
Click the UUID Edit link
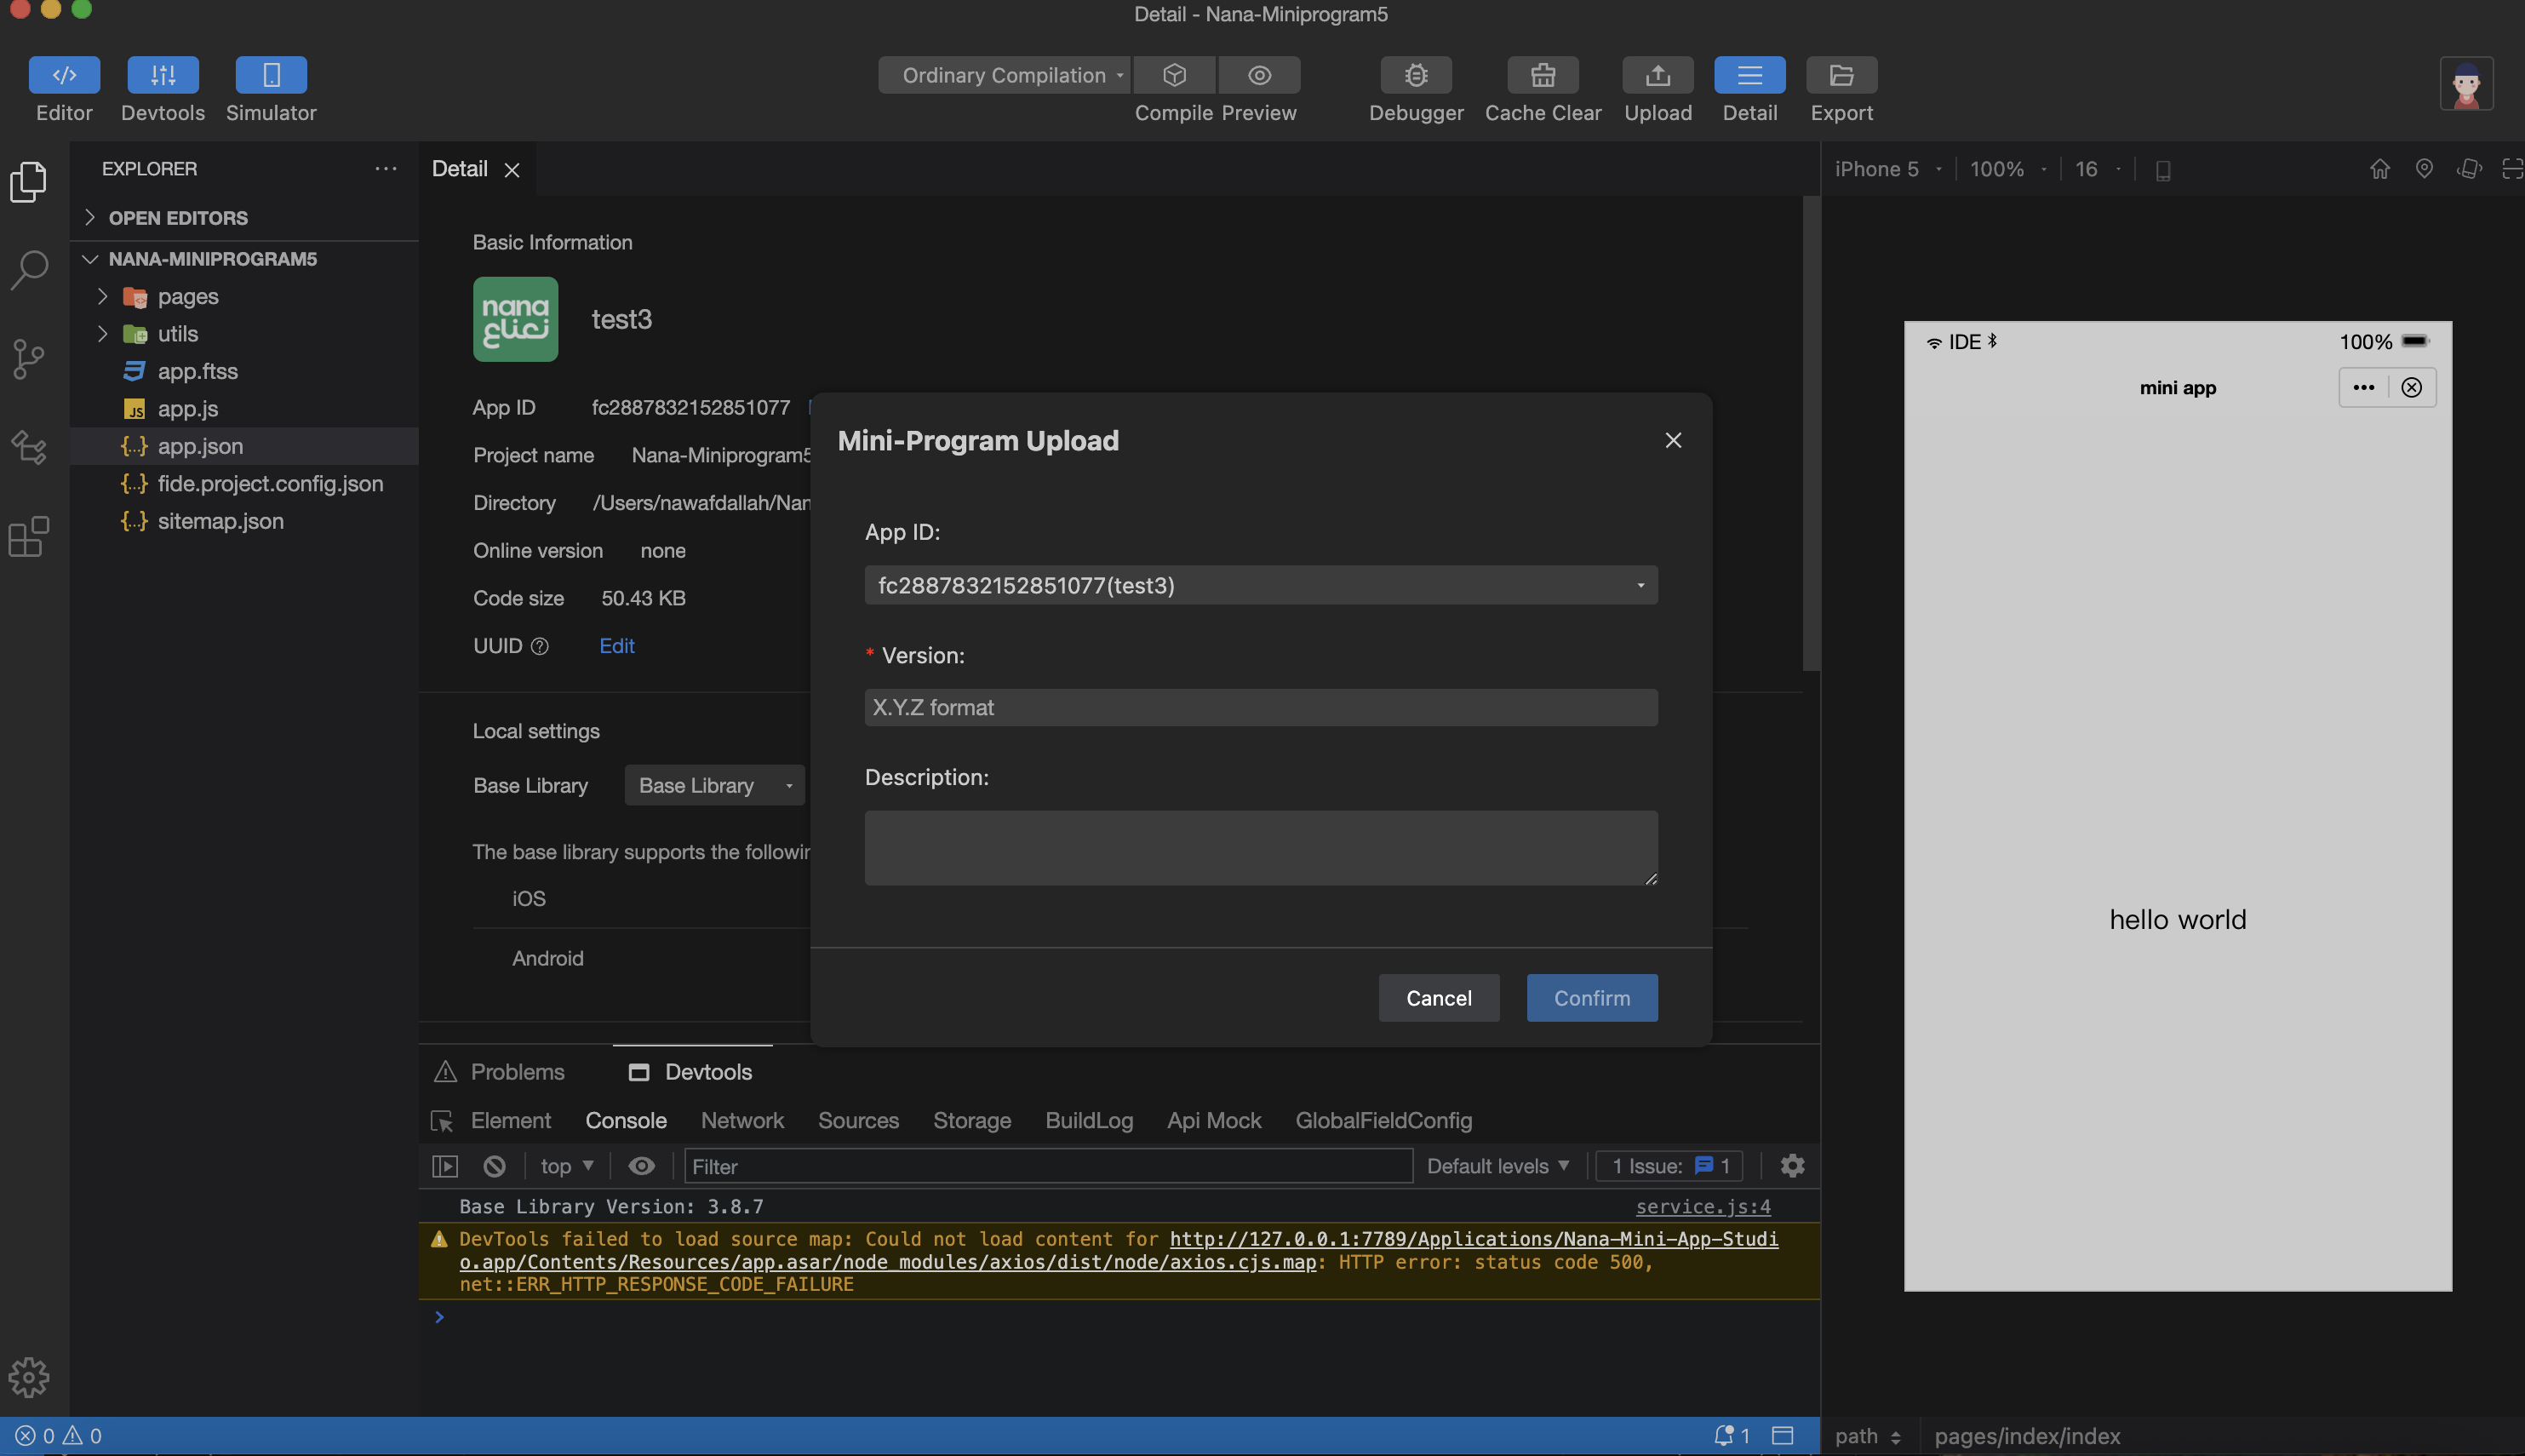pos(616,646)
